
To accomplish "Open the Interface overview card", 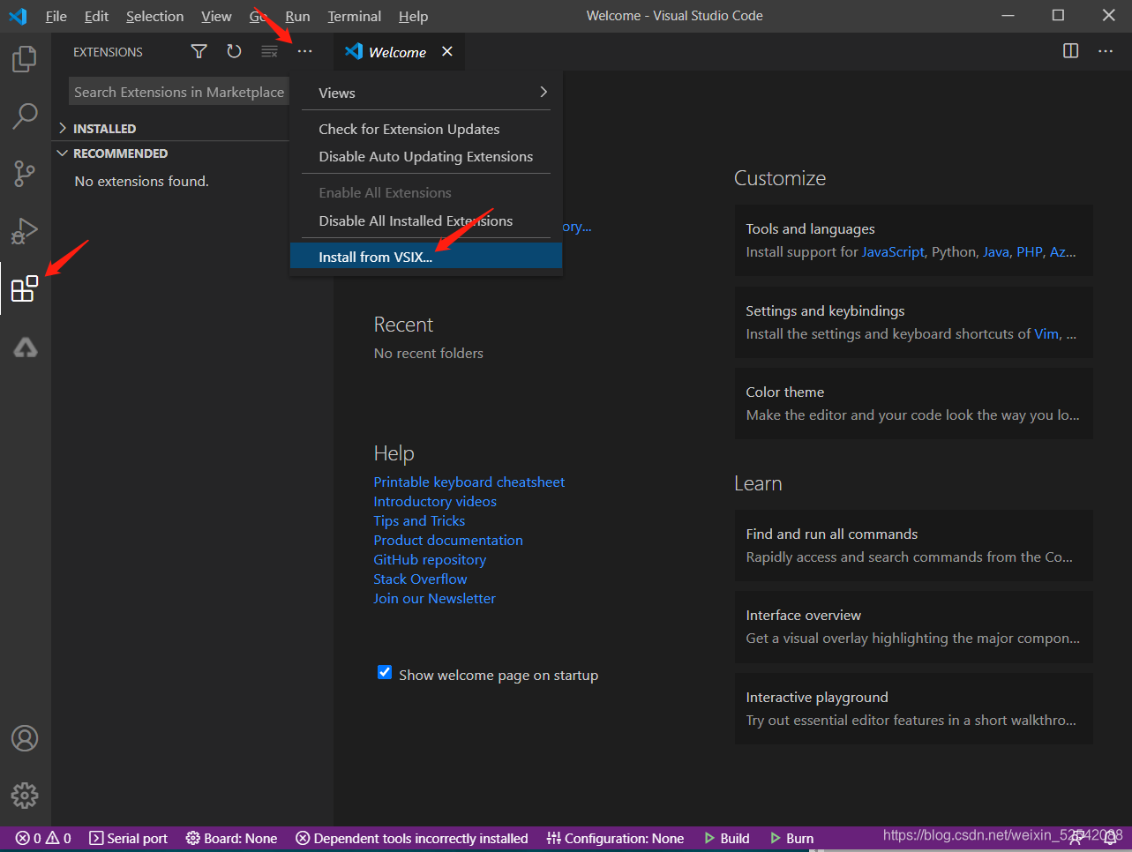I will click(x=913, y=626).
